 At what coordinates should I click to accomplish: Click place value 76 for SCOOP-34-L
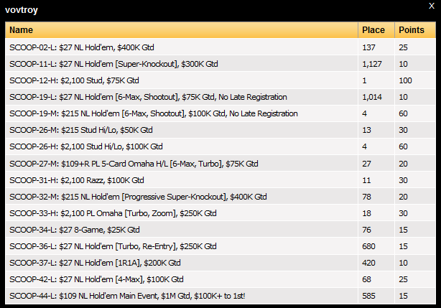(x=366, y=230)
